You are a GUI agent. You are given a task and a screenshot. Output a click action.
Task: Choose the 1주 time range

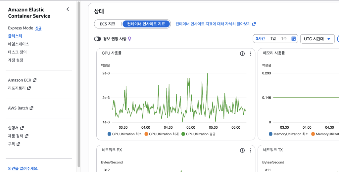coord(284,39)
